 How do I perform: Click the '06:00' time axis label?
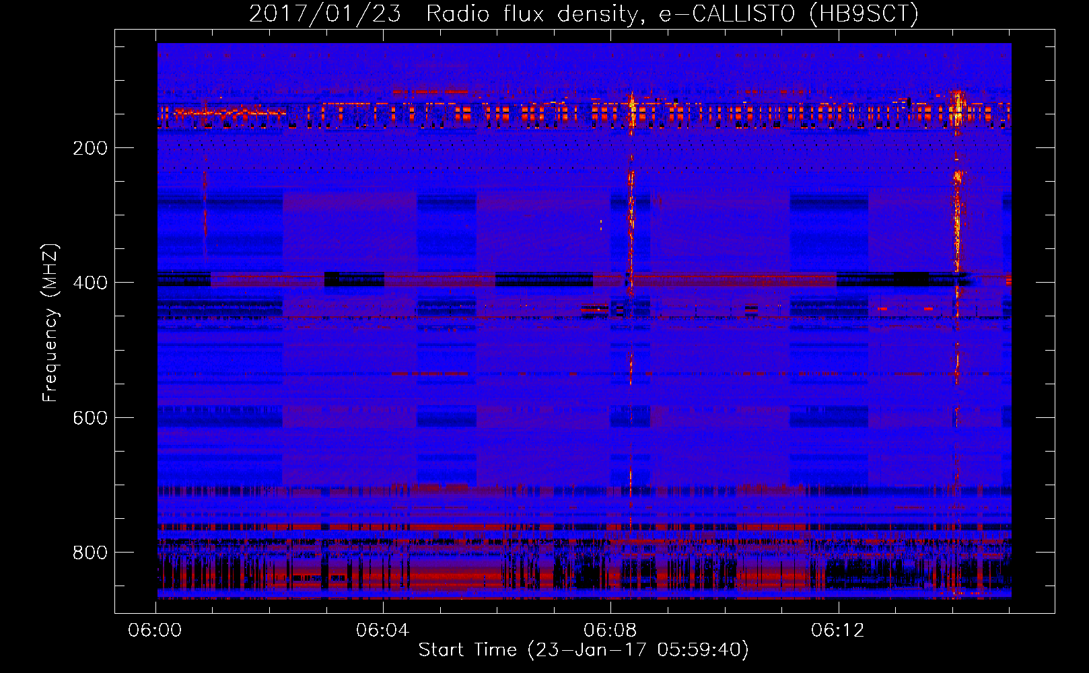[x=155, y=631]
